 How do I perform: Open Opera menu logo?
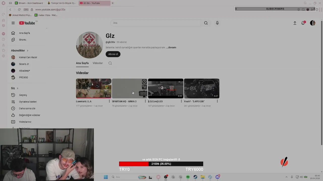pyautogui.click(x=3, y=3)
